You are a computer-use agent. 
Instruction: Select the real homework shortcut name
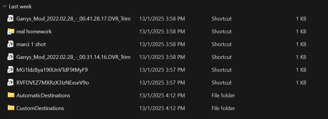34,32
